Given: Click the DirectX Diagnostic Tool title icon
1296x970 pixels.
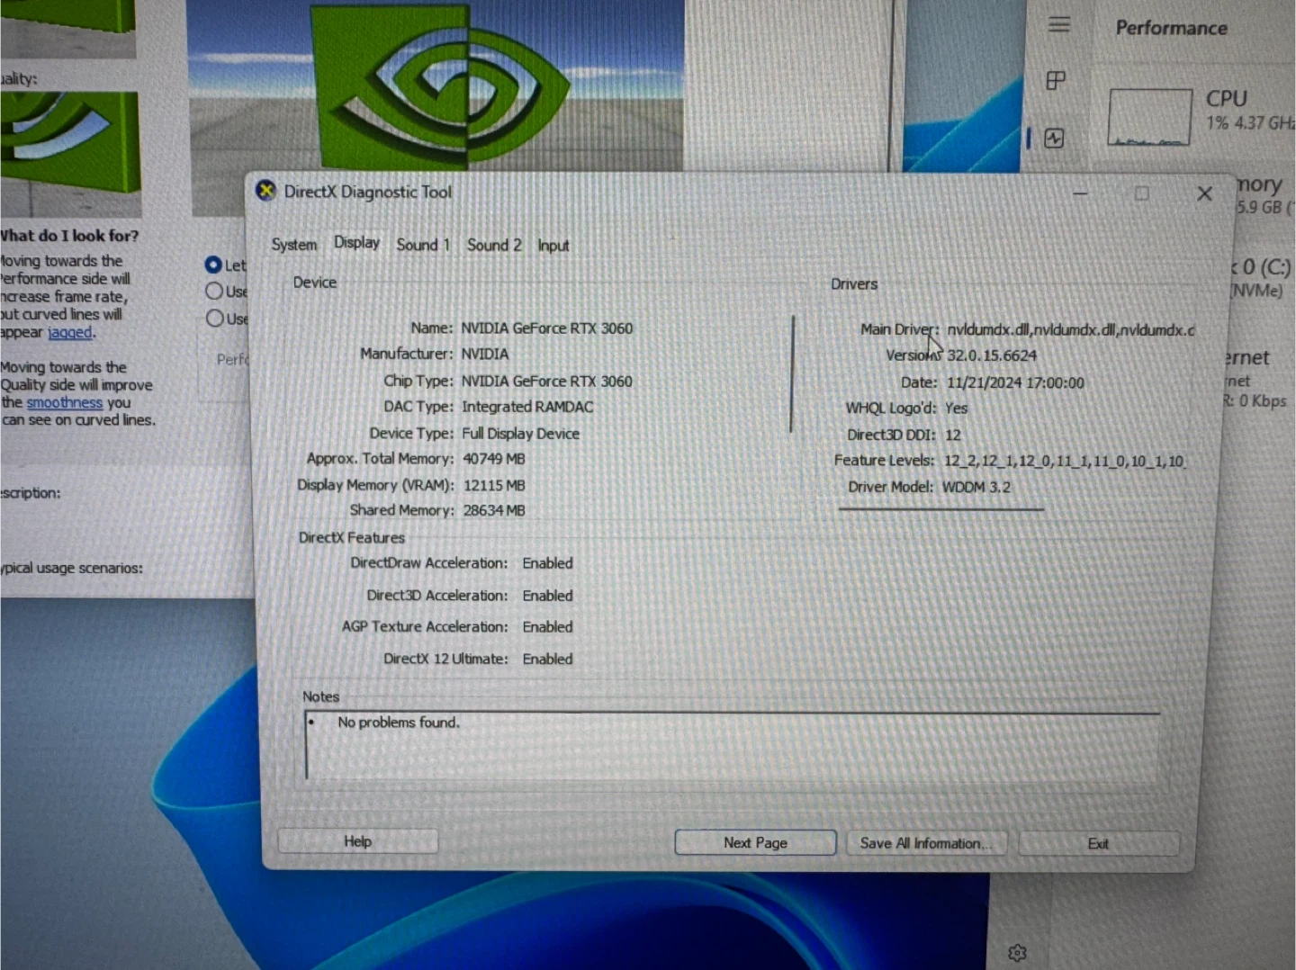Looking at the screenshot, I should (x=265, y=191).
